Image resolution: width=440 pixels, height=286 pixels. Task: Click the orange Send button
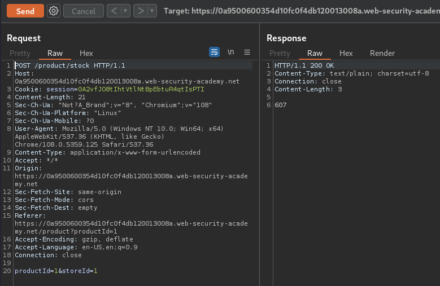tap(25, 11)
